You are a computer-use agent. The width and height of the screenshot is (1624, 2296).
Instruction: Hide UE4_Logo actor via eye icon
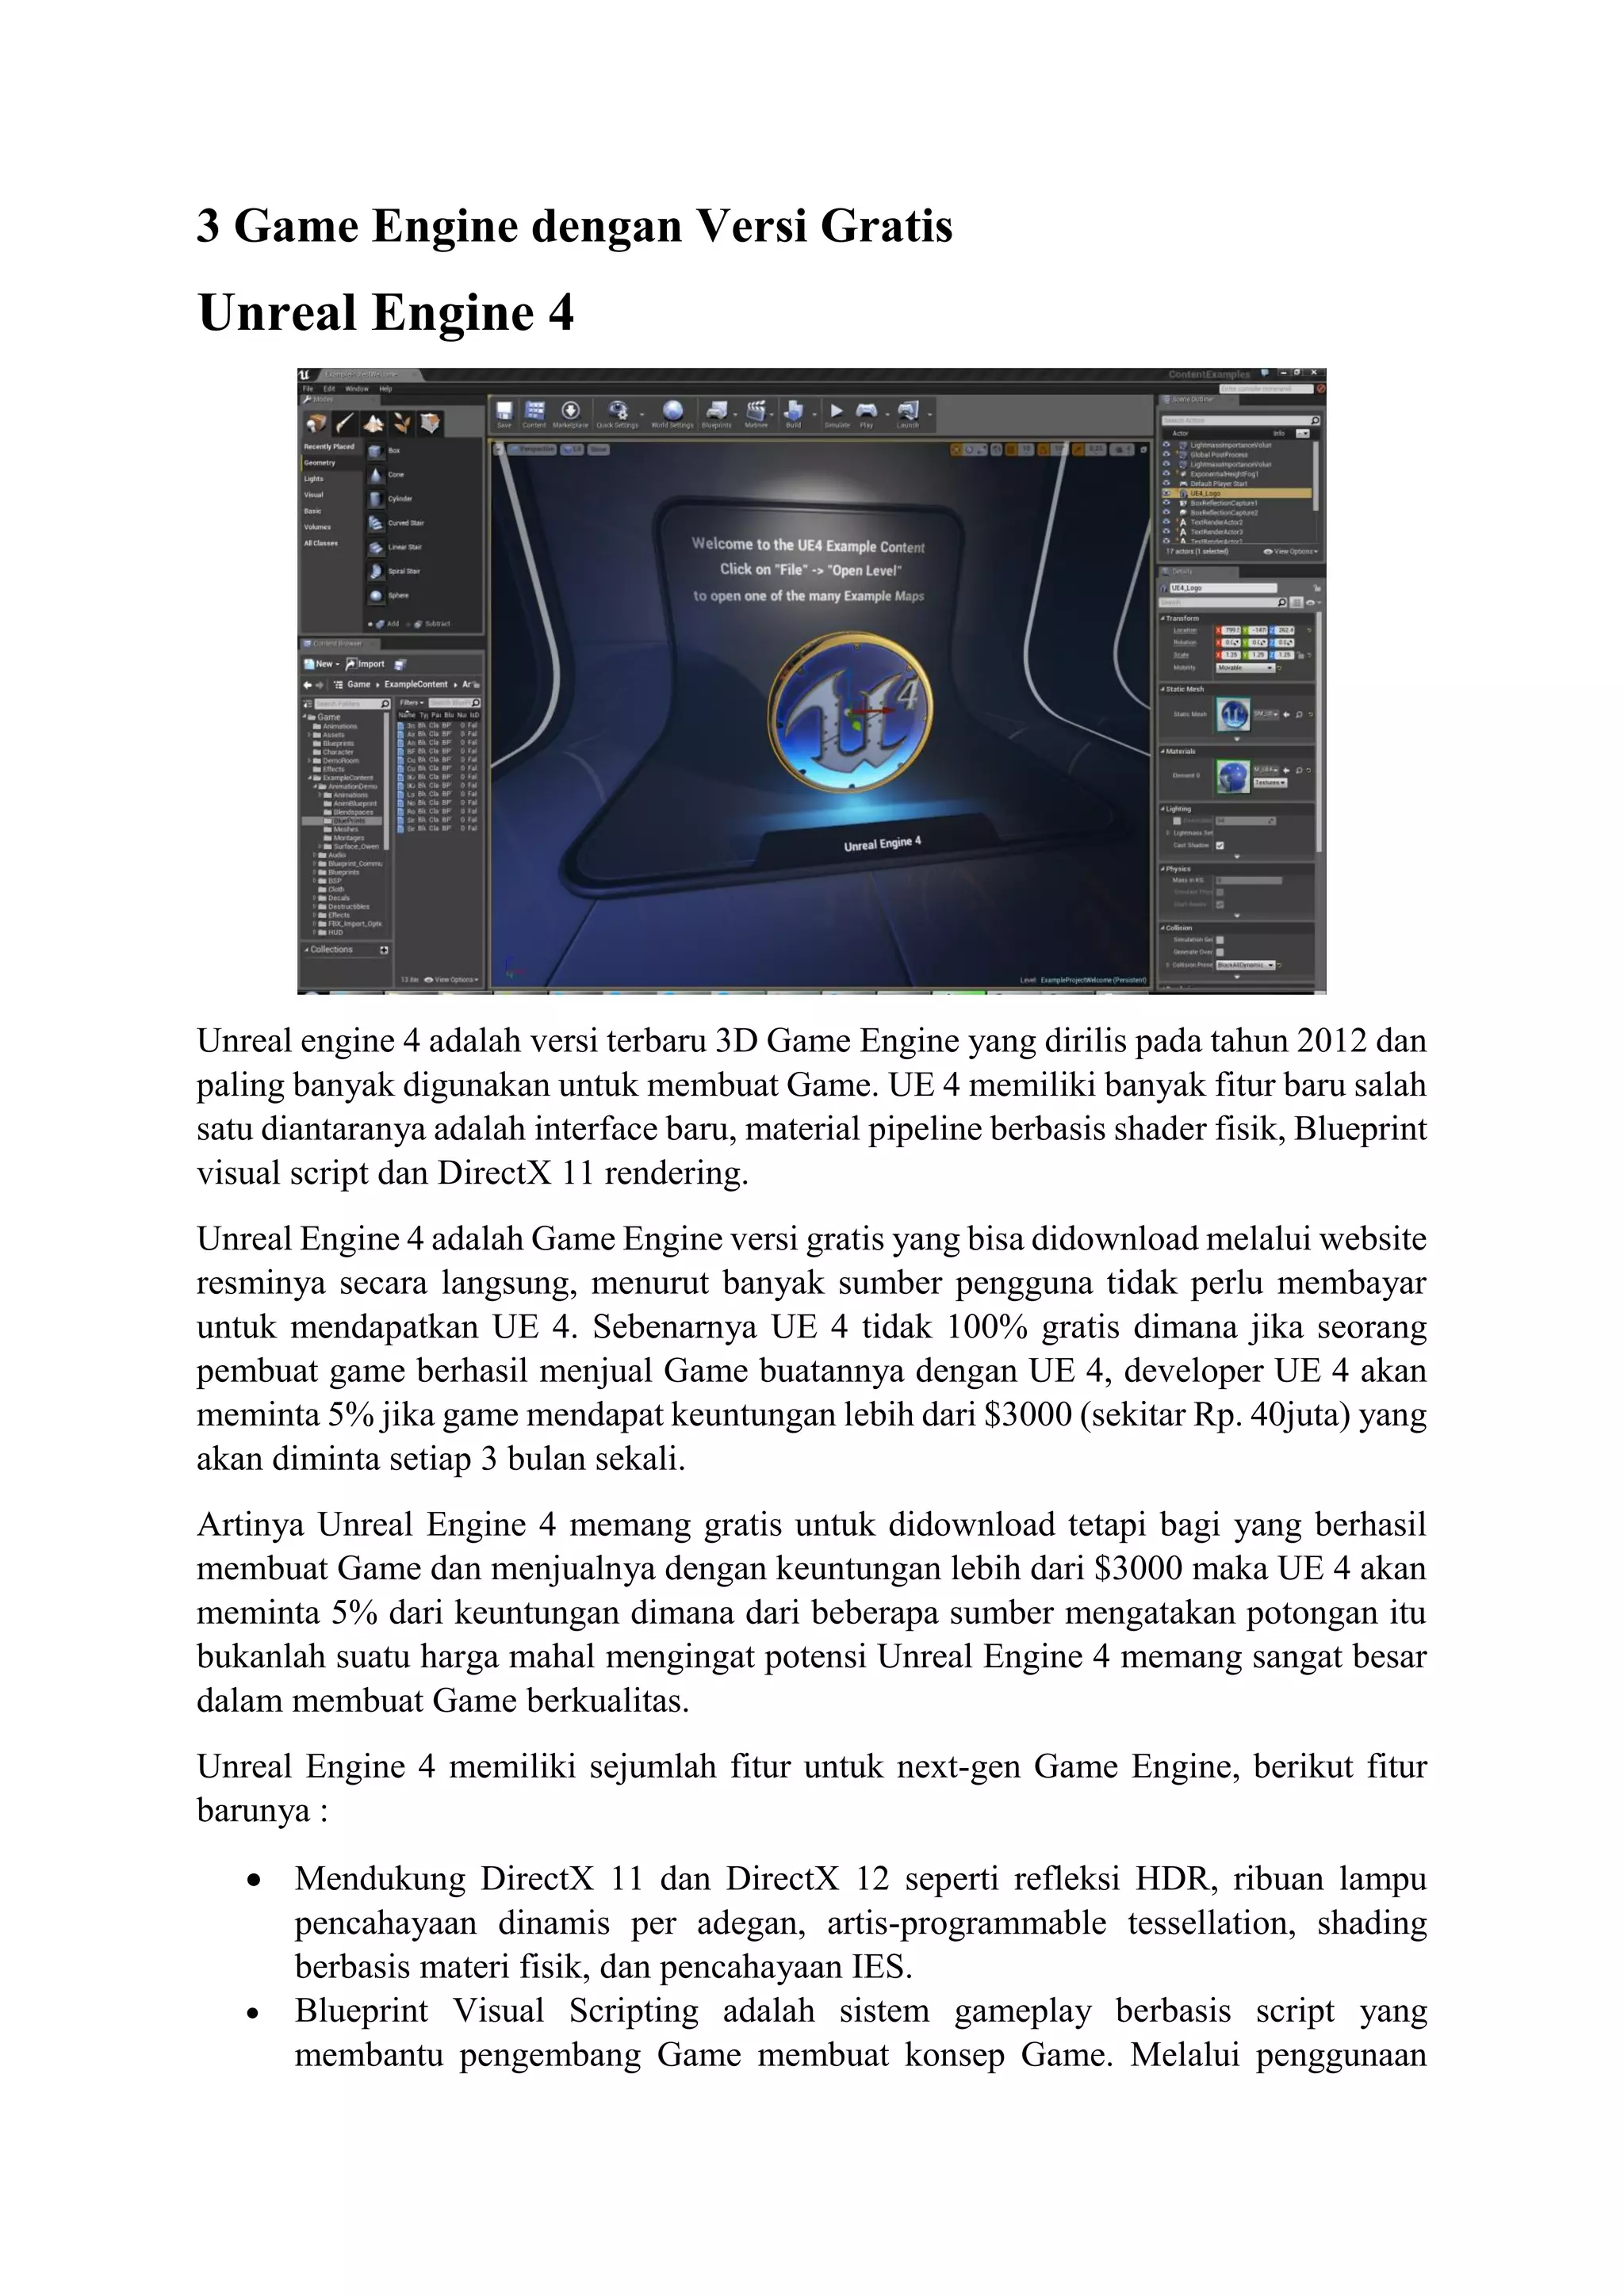1167,493
